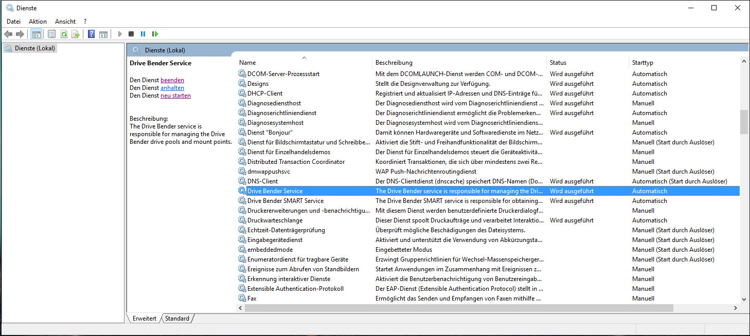750x336 pixels.
Task: Click gear icon of Drive Bender SMART Service
Action: click(x=242, y=200)
